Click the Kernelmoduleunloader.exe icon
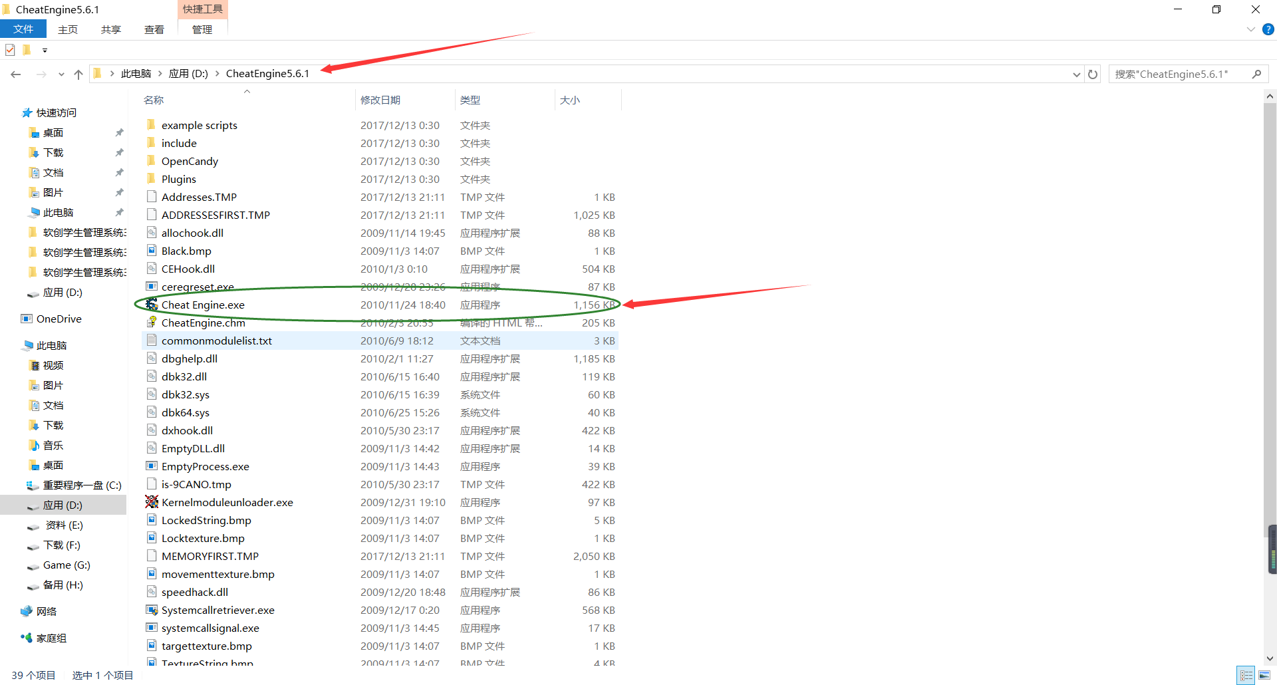This screenshot has height=685, width=1277. [x=152, y=502]
